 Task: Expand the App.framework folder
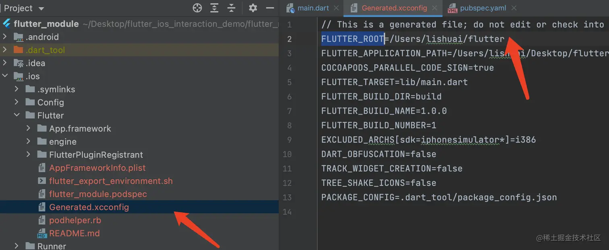pos(28,129)
